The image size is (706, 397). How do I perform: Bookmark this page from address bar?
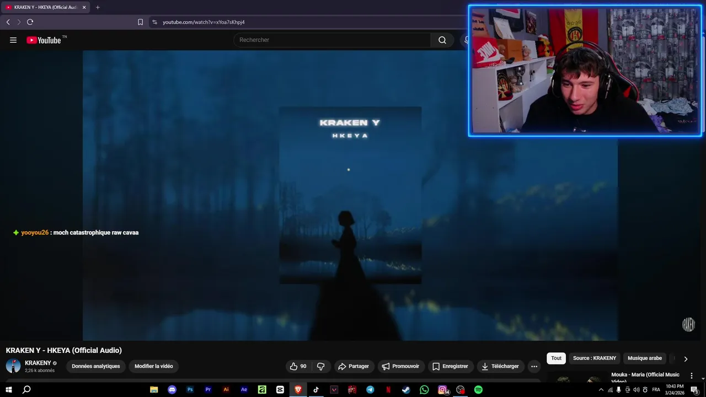pos(140,22)
